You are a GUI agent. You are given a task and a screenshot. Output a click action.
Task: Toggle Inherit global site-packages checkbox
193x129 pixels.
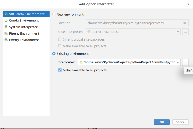(x=60, y=39)
